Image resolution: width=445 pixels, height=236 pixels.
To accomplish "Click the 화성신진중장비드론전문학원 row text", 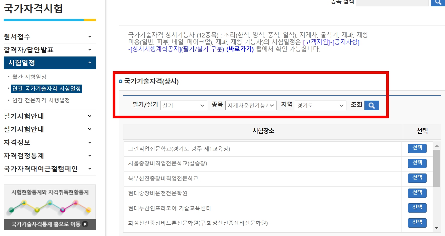I will [198, 223].
